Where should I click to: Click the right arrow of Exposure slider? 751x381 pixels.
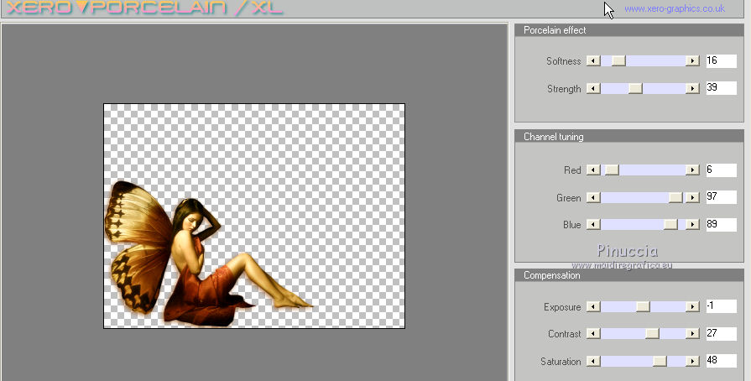click(x=692, y=306)
